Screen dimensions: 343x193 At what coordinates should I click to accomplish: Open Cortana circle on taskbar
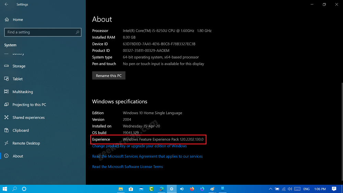(24, 189)
